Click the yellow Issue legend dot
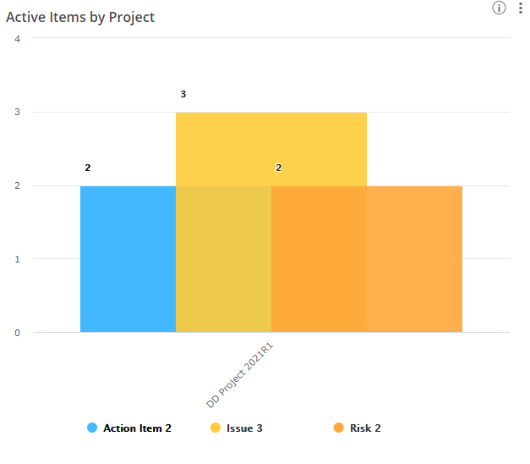This screenshot has height=464, width=530. pyautogui.click(x=216, y=428)
